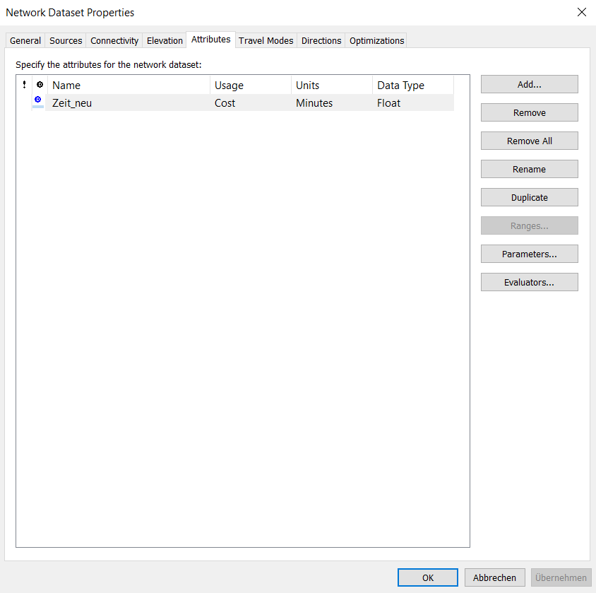The height and width of the screenshot is (593, 596).
Task: Close the Network Dataset Properties dialog
Action: 581,12
